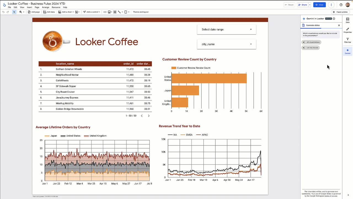This screenshot has height=199, width=353.
Task: Redo the last action
Action: (8, 12)
